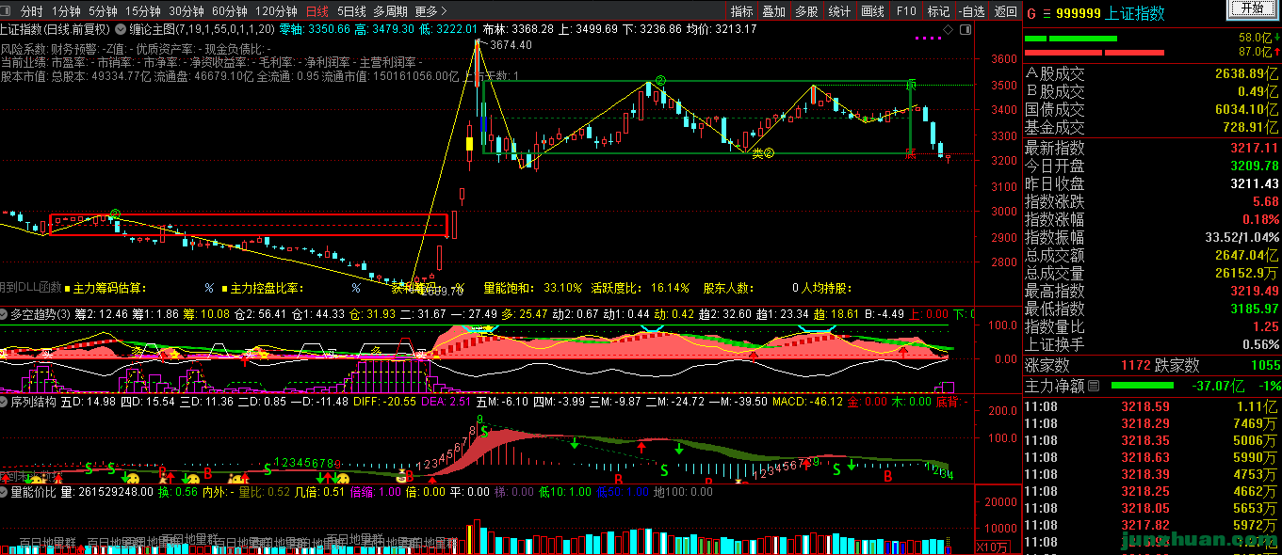1282x555 pixels.
Task: Click the 开始 button
Action: [1253, 8]
